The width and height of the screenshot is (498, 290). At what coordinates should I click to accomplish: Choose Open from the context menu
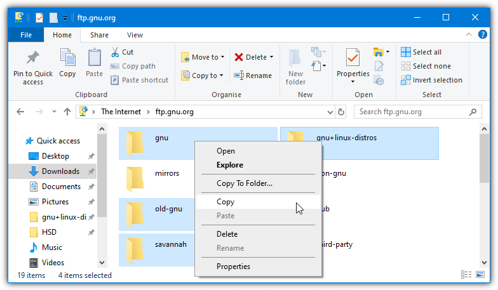(258, 151)
